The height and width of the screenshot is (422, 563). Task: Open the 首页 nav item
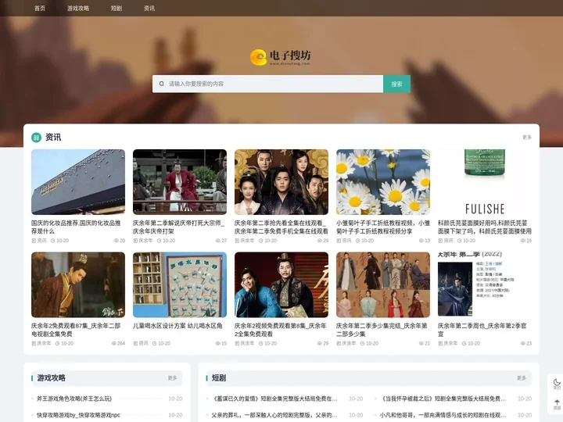click(x=40, y=8)
